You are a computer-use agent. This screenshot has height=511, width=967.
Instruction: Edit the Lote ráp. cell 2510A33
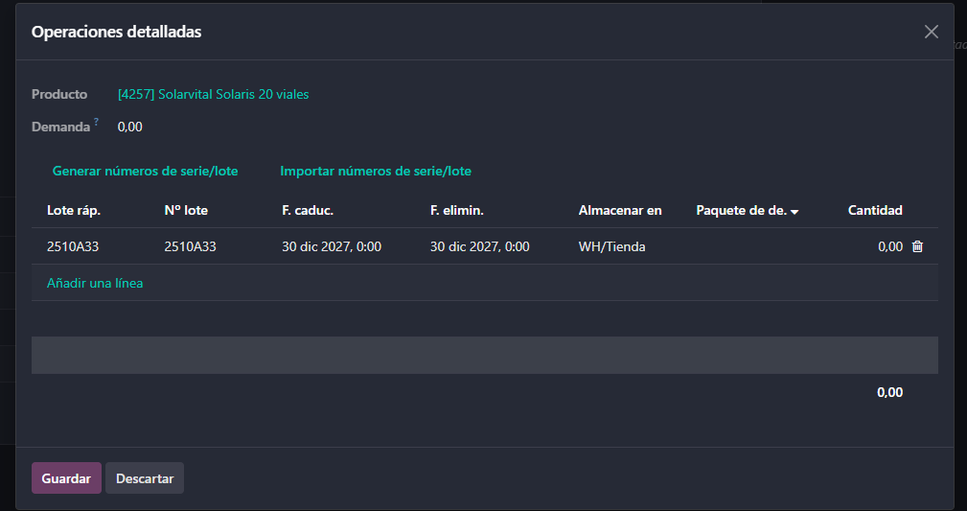tap(74, 246)
